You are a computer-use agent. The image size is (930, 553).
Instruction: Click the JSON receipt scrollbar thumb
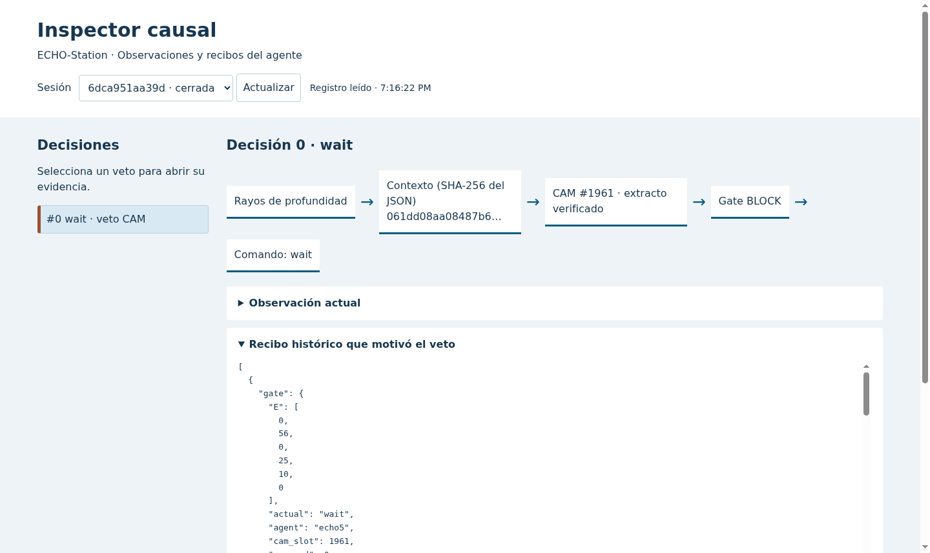click(866, 394)
